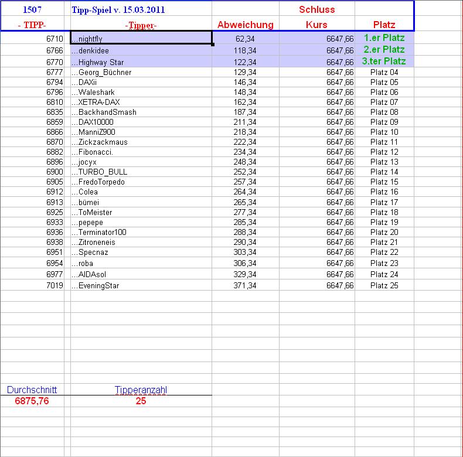The width and height of the screenshot is (463, 457).
Task: Select the ...Highway Star cell
Action: pyautogui.click(x=141, y=62)
